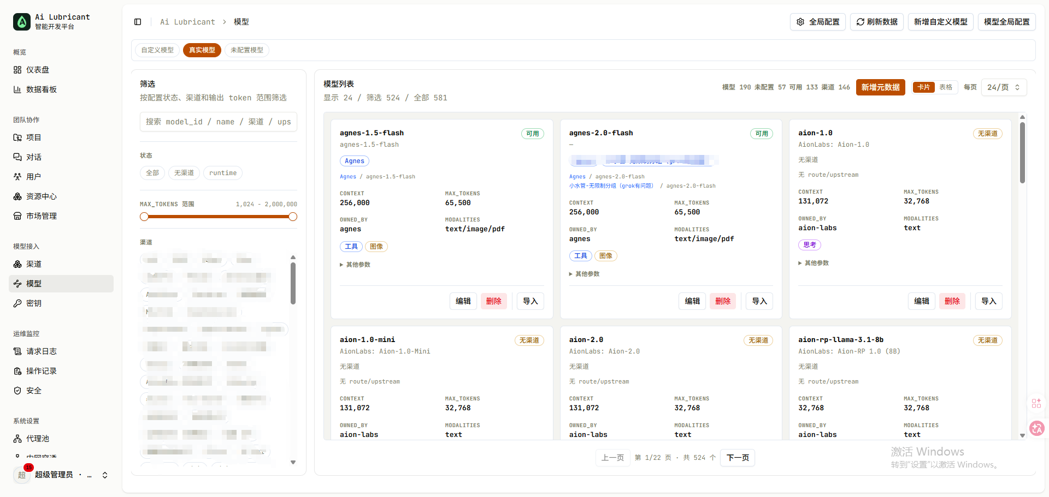Open 项目 icon in sidebar
The height and width of the screenshot is (497, 1049).
(17, 137)
